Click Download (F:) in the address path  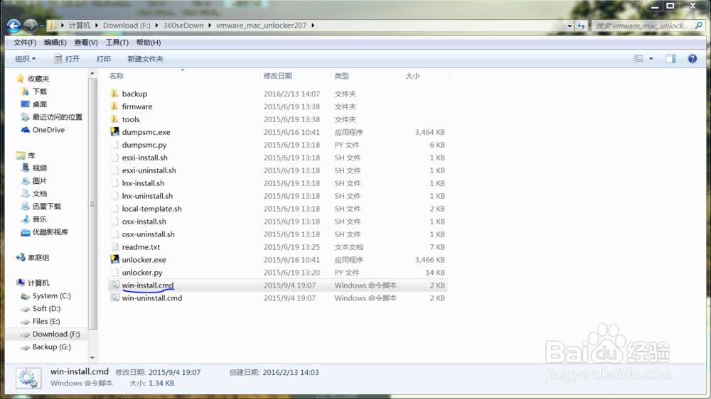click(x=127, y=26)
